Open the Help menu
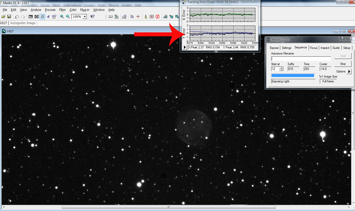Screen dimensions: 355x211 point(111,10)
